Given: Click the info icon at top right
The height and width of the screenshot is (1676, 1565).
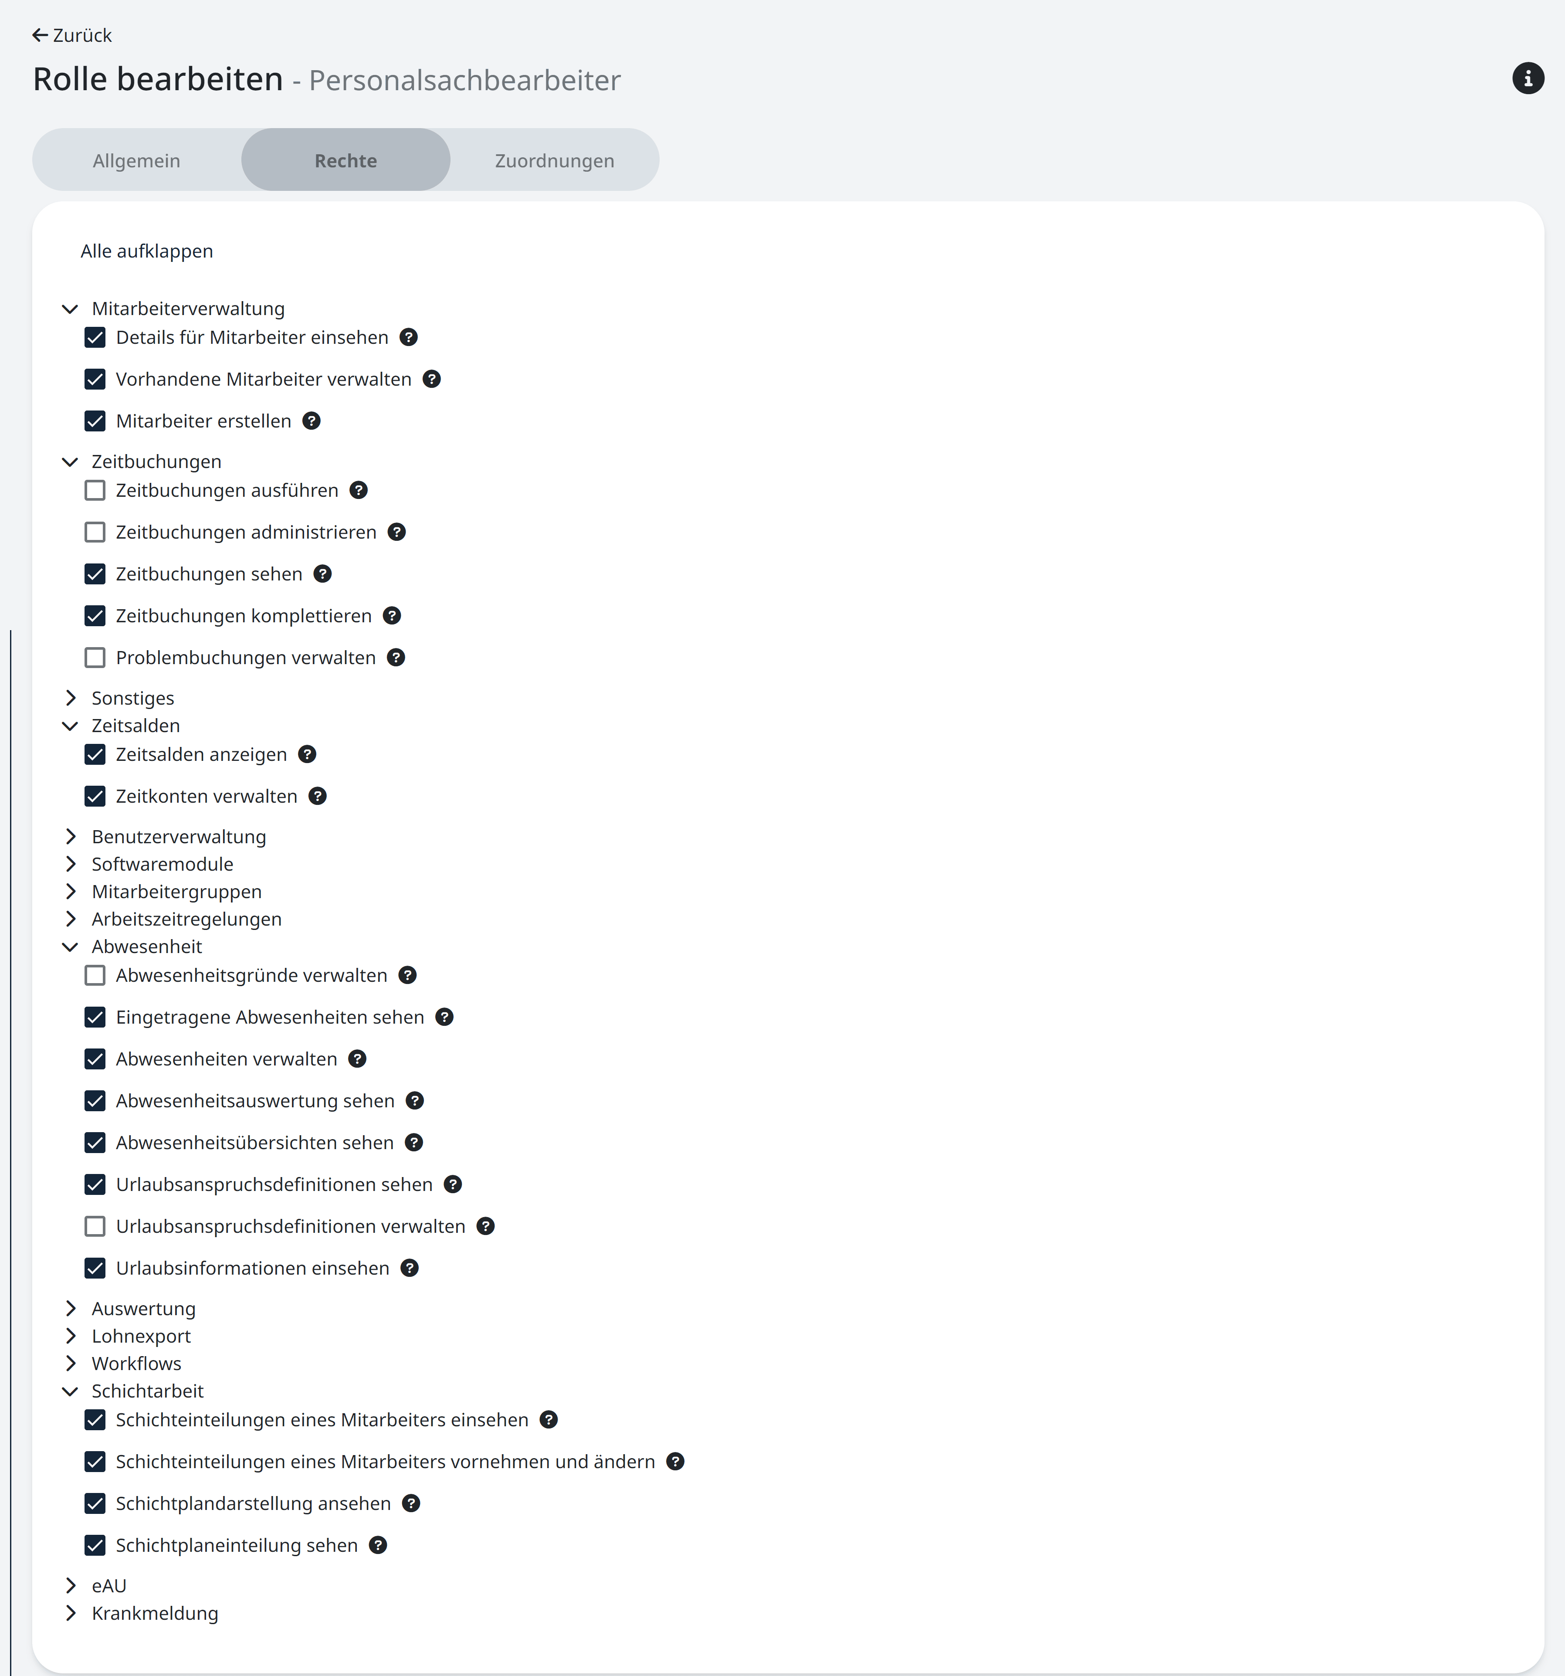Looking at the screenshot, I should tap(1527, 78).
